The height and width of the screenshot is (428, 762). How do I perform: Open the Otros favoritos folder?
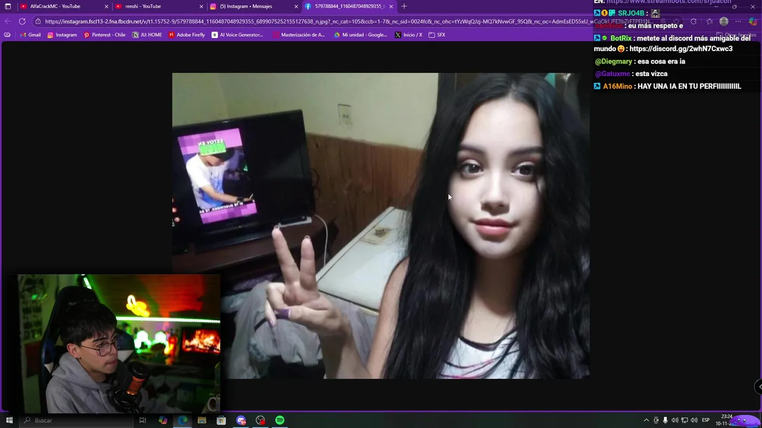(x=736, y=35)
